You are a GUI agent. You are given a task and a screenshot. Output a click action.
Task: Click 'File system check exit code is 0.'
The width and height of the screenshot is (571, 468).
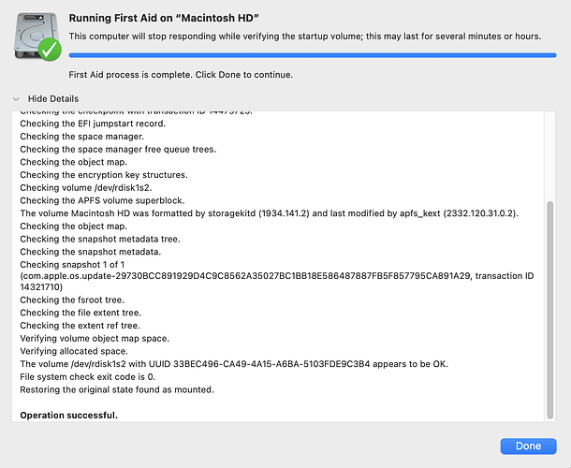pyautogui.click(x=87, y=376)
